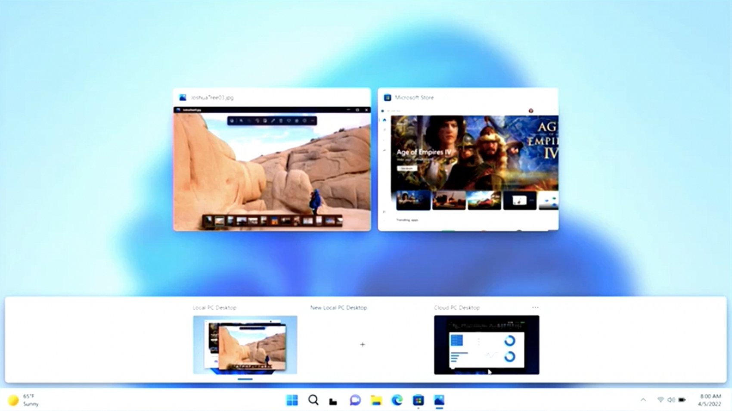This screenshot has width=732, height=411.
Task: Select the JoshuaTree03.jpg window preview
Action: (272, 159)
